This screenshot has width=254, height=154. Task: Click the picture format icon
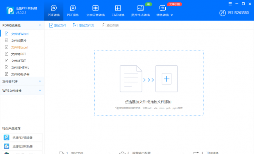pyautogui.click(x=140, y=8)
